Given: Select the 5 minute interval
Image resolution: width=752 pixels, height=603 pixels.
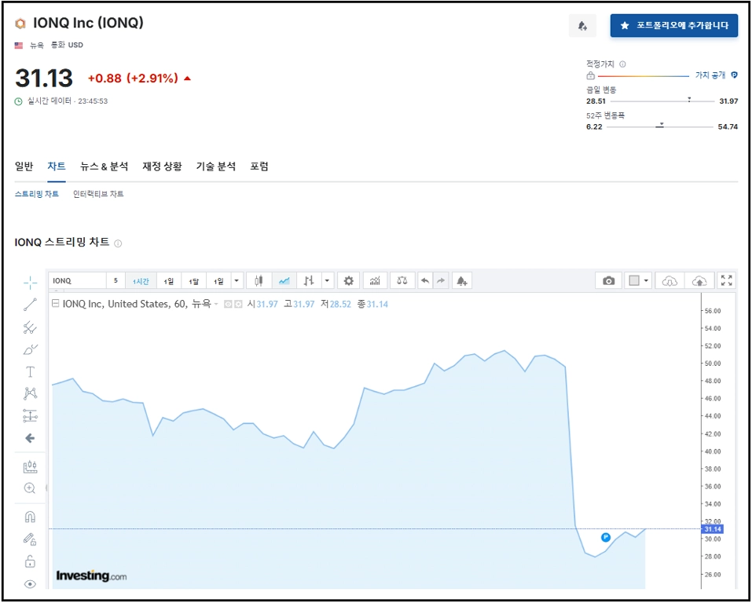Looking at the screenshot, I should click(x=116, y=281).
